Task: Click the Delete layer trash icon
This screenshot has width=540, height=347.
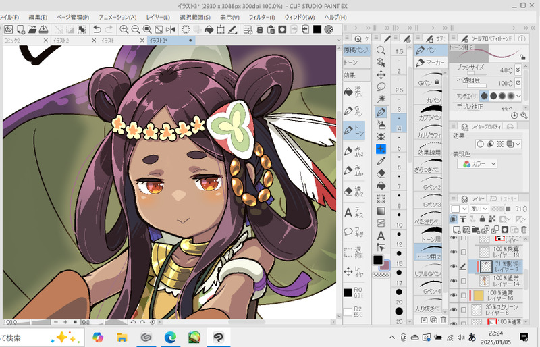Action: 524,230
